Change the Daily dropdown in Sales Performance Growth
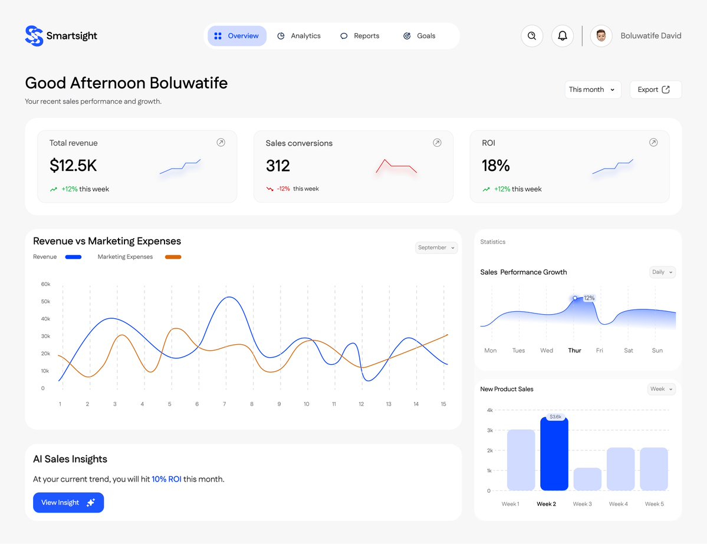 [662, 272]
